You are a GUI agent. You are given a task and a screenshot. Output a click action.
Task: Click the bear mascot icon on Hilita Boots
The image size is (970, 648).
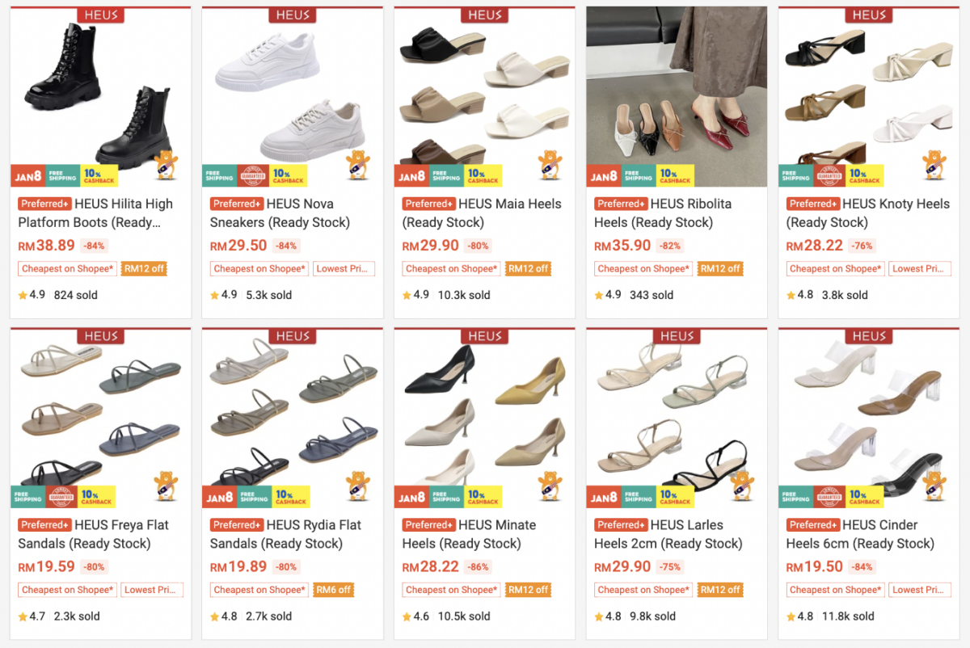[x=166, y=166]
